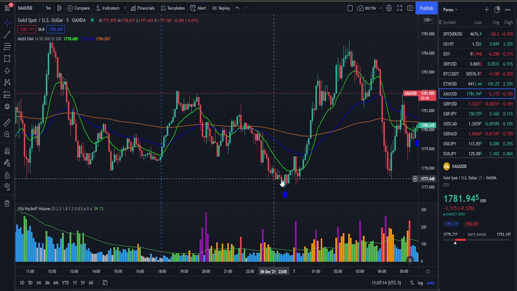
Task: Toggle stay in drawing mode
Action: [7, 163]
